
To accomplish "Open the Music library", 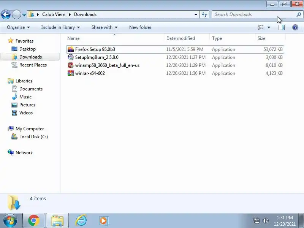I will [x=25, y=97].
